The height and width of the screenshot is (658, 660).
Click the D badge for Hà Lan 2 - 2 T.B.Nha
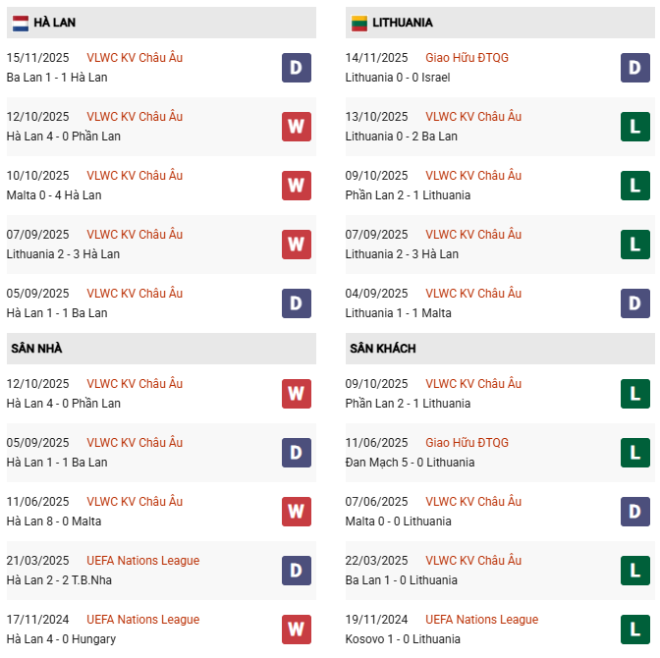click(x=297, y=570)
